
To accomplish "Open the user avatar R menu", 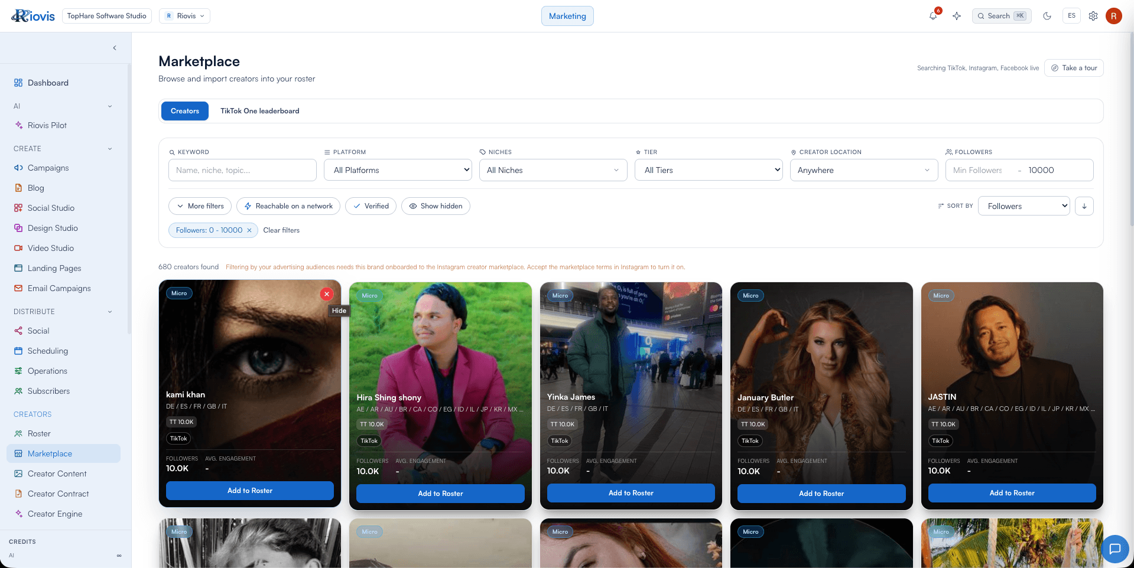I will (1114, 16).
